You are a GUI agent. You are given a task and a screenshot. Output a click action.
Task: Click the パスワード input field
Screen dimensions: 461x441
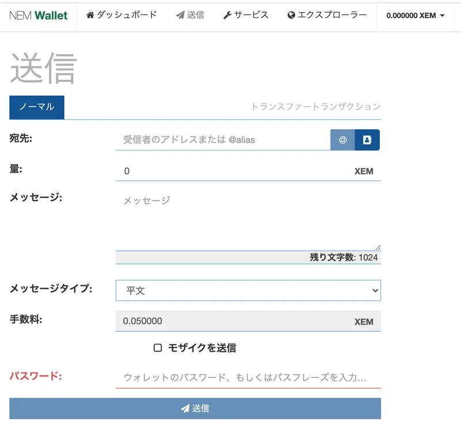[248, 375]
